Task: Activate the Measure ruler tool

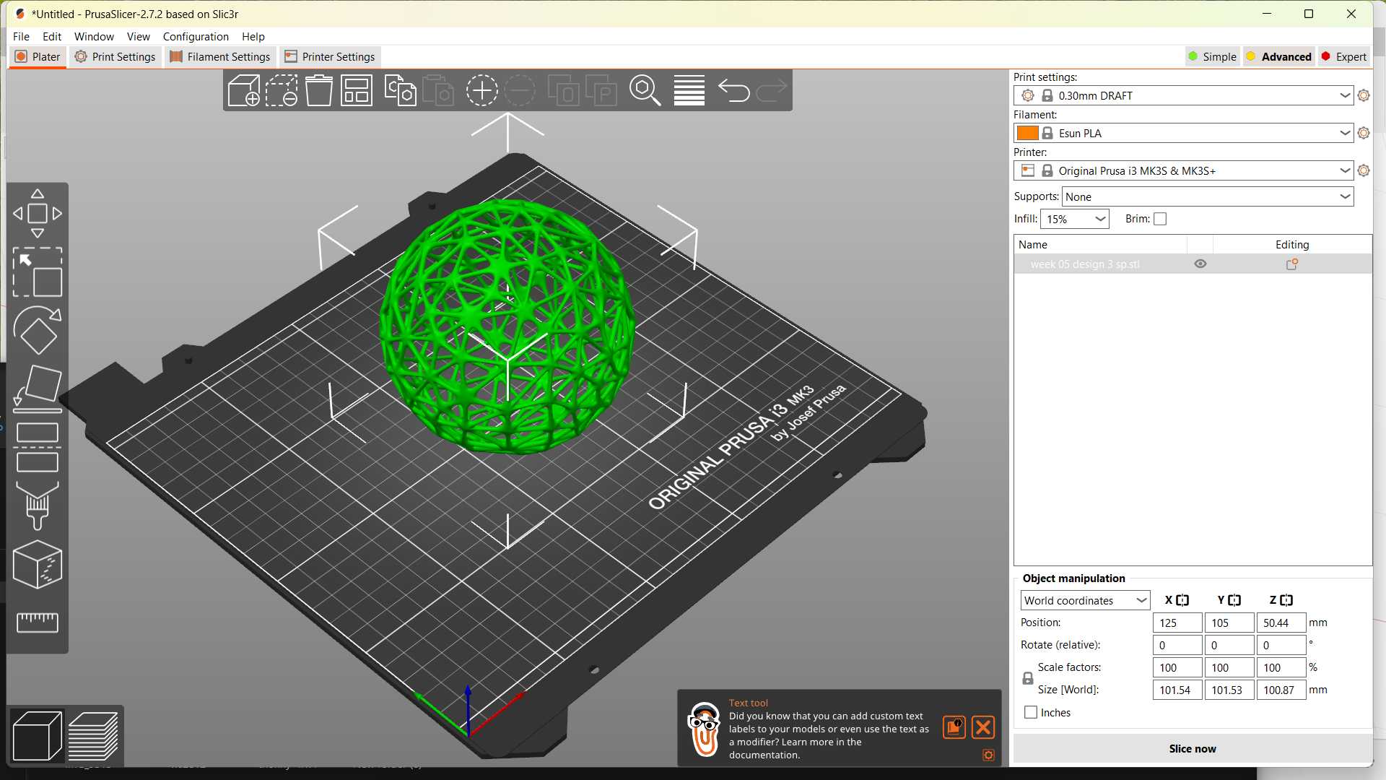Action: (38, 621)
